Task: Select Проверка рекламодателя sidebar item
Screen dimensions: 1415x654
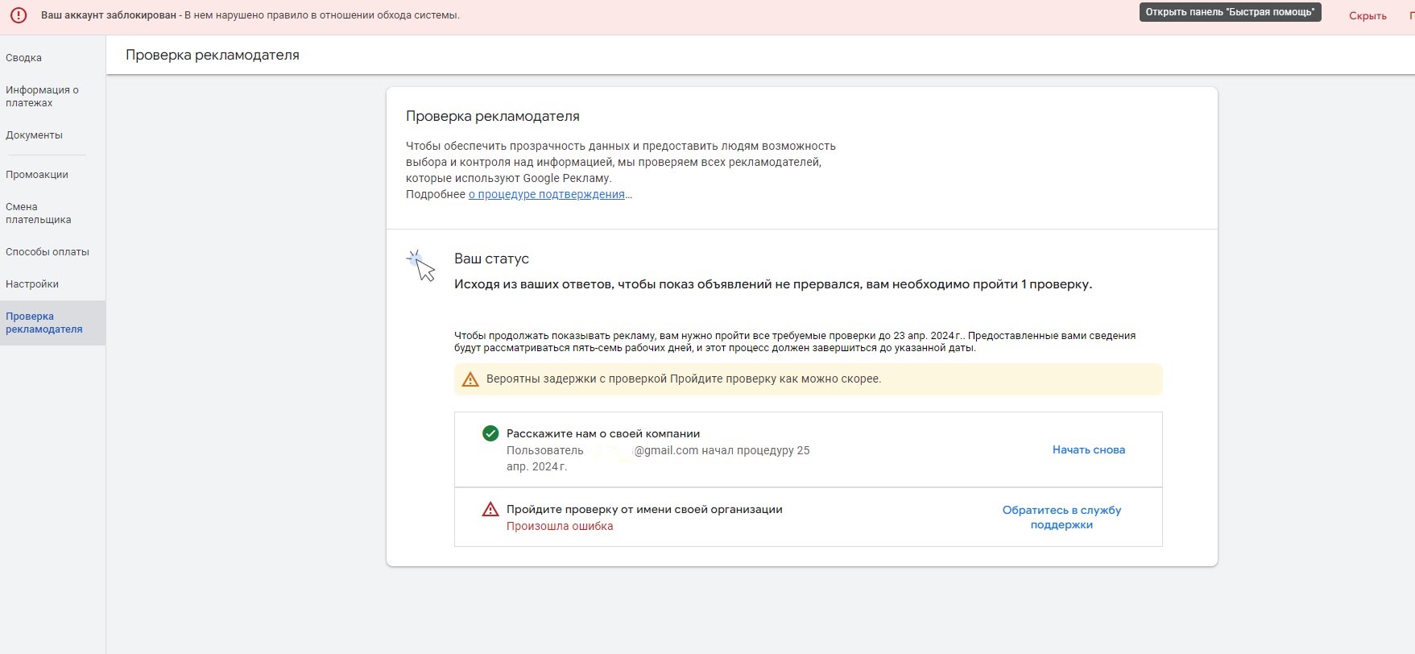Action: coord(52,323)
